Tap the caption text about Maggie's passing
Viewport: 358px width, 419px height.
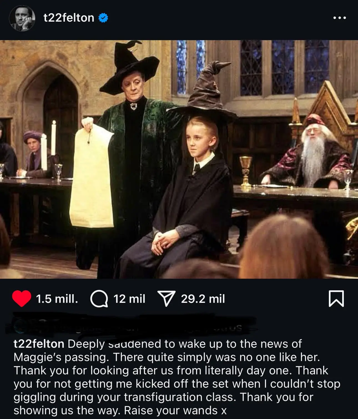pos(178,377)
